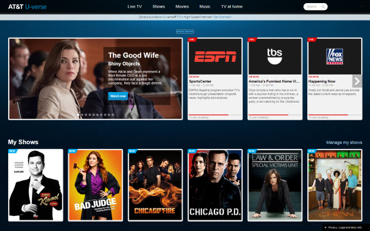Screen dimensions: 370x231
Task: Click The Good Wife episode synopsis text
Action: pyautogui.click(x=135, y=77)
